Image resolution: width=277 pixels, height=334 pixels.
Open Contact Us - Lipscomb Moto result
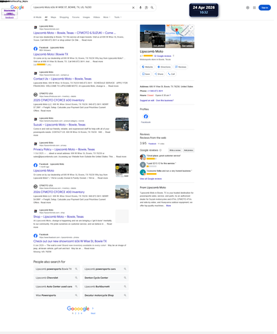tap(62, 79)
